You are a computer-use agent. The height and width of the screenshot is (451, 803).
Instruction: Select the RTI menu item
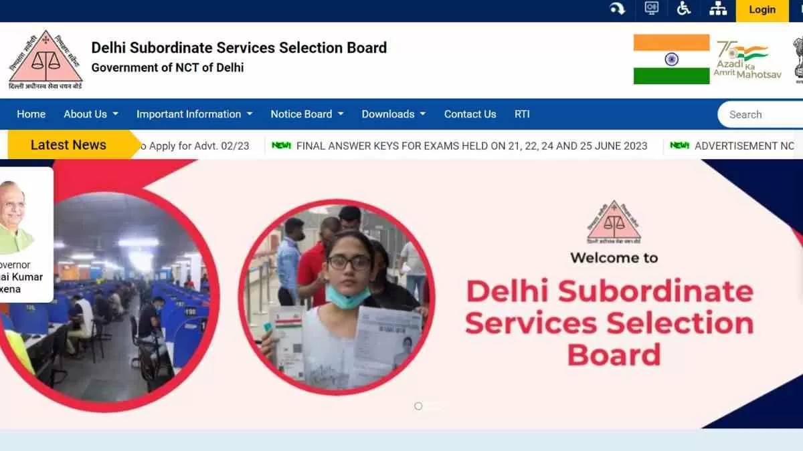[x=522, y=114]
